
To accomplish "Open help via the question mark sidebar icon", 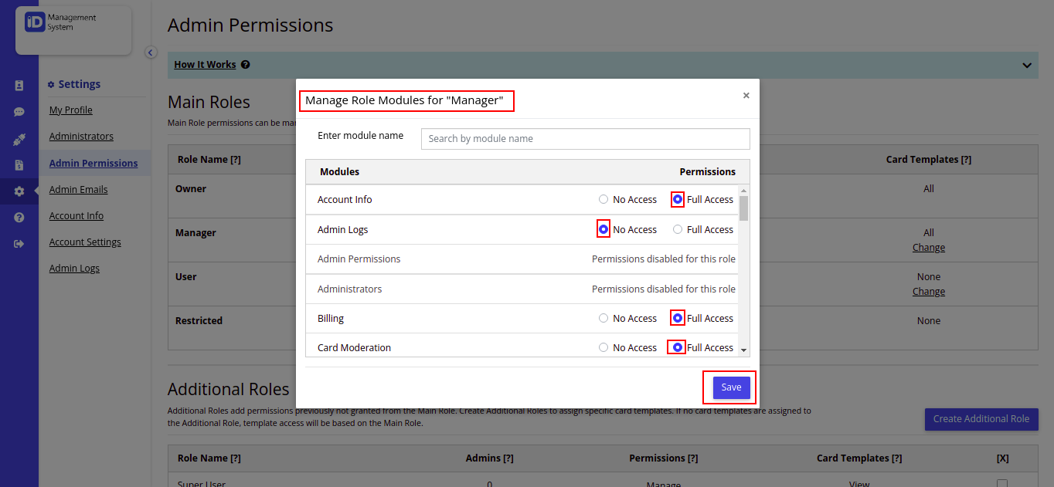I will click(x=18, y=217).
